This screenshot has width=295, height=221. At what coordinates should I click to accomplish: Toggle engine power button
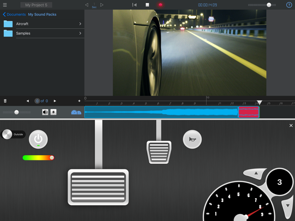coord(38,139)
